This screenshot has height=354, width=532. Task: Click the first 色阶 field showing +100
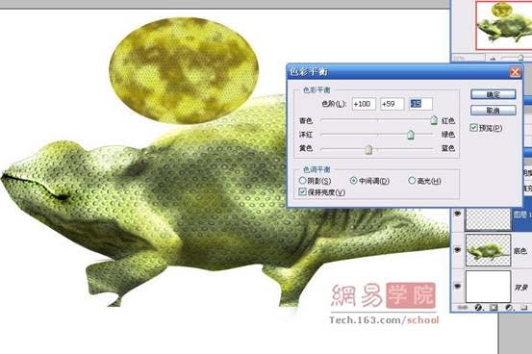click(x=364, y=104)
